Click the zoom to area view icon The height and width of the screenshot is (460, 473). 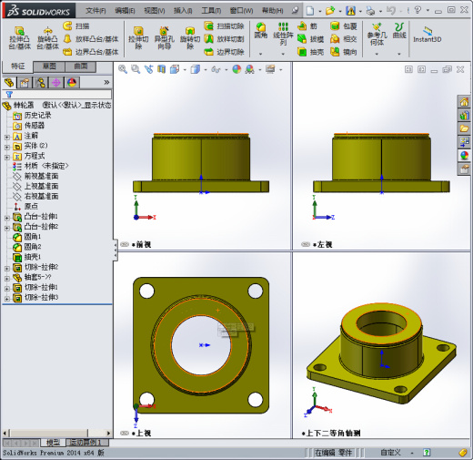(x=136, y=69)
